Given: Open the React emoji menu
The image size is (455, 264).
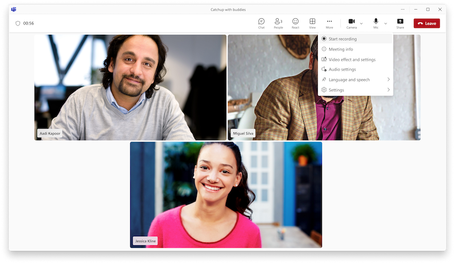Looking at the screenshot, I should click(x=295, y=23).
